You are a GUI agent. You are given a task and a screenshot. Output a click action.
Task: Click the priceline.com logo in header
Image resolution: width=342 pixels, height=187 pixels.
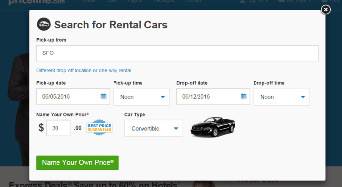(x=37, y=2)
